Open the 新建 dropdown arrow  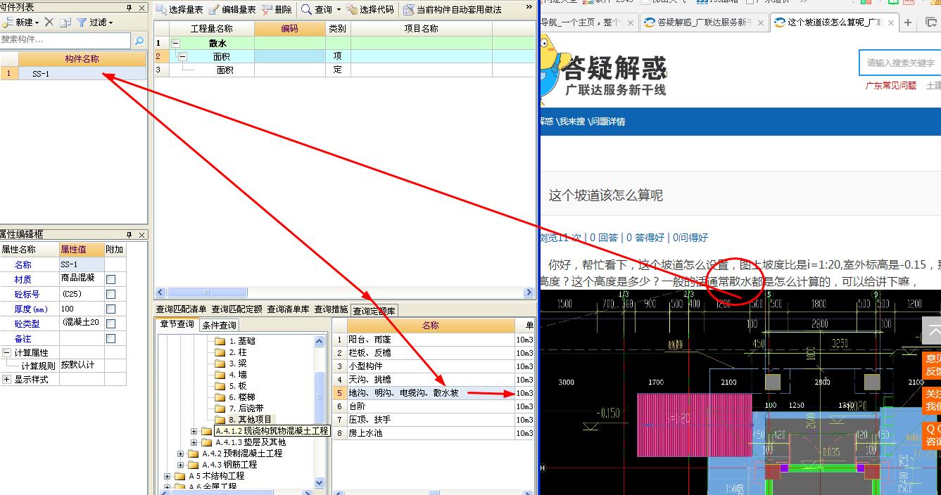coord(37,23)
